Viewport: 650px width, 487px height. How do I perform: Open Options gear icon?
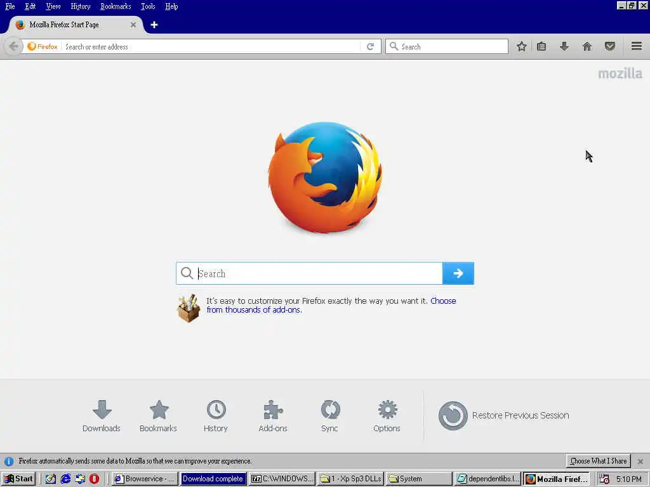tap(387, 416)
